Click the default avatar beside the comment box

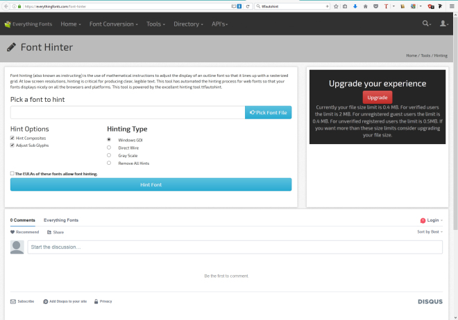point(17,247)
